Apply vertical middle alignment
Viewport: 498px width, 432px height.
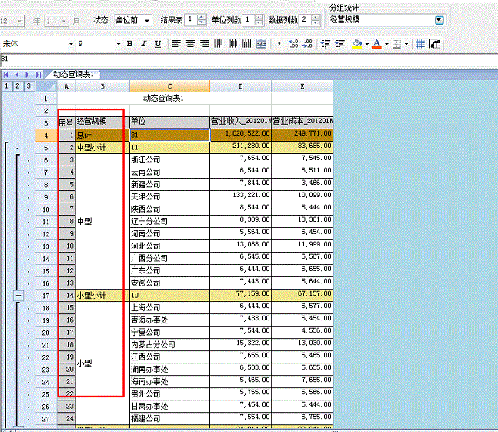coord(232,44)
